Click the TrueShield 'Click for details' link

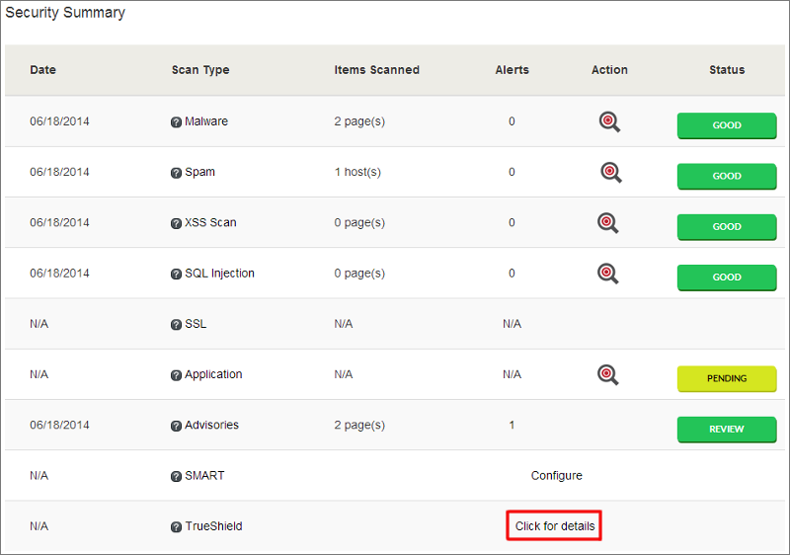(555, 526)
